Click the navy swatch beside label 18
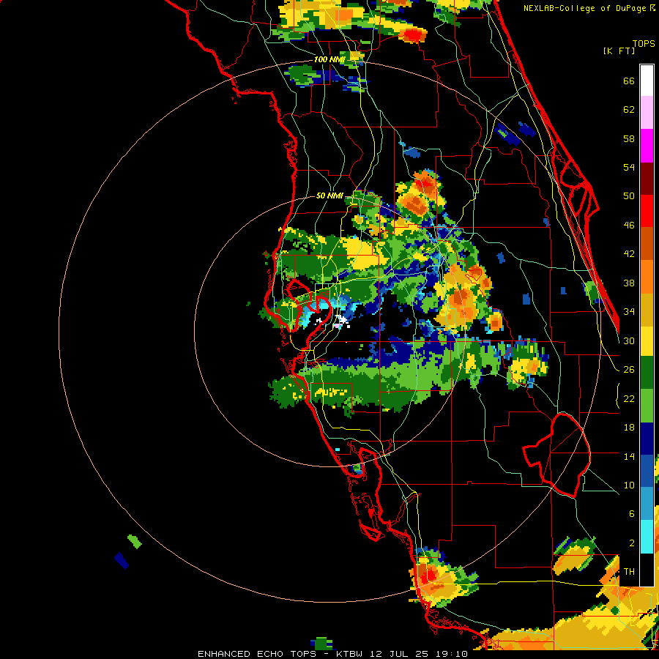Image resolution: width=659 pixels, height=659 pixels. pyautogui.click(x=647, y=438)
